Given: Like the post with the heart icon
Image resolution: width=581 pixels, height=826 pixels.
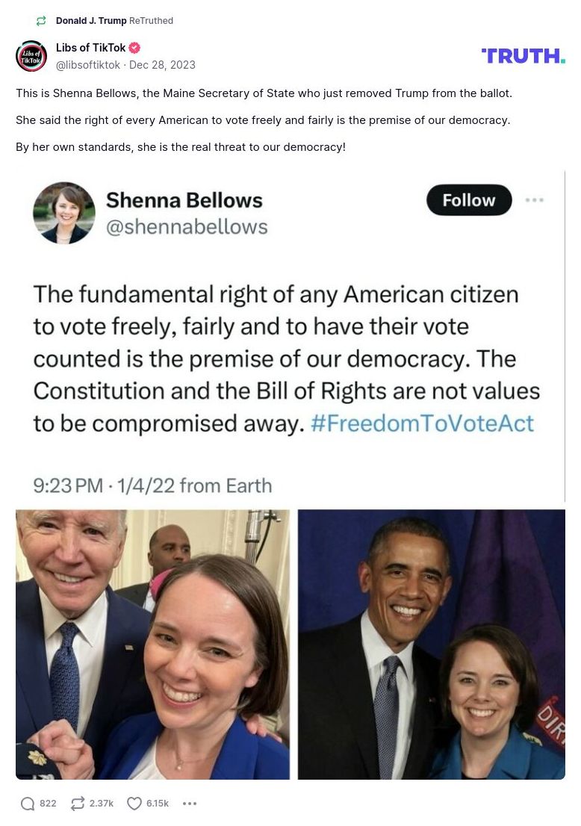Looking at the screenshot, I should pyautogui.click(x=134, y=804).
